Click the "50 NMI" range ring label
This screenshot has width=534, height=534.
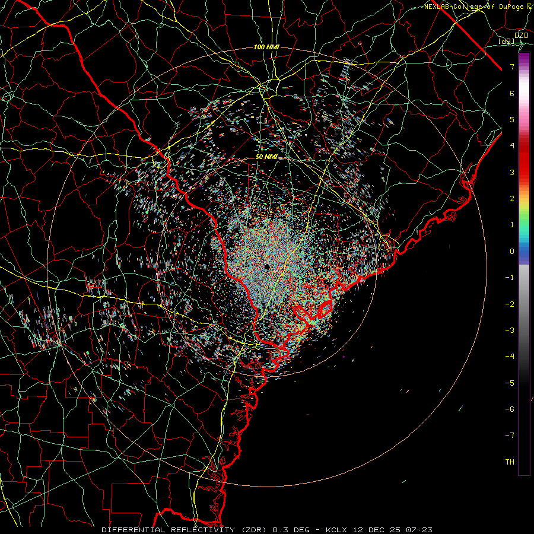[266, 157]
